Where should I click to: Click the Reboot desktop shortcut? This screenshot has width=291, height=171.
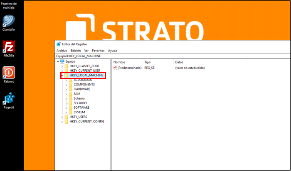coord(9,74)
